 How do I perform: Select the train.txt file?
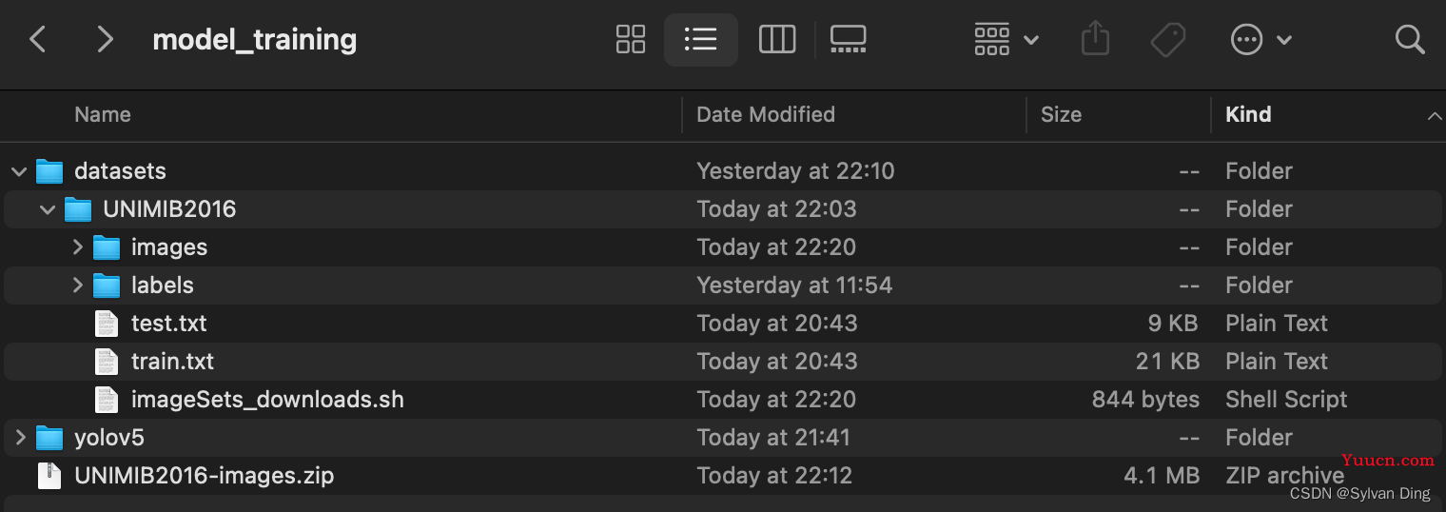pyautogui.click(x=723, y=362)
